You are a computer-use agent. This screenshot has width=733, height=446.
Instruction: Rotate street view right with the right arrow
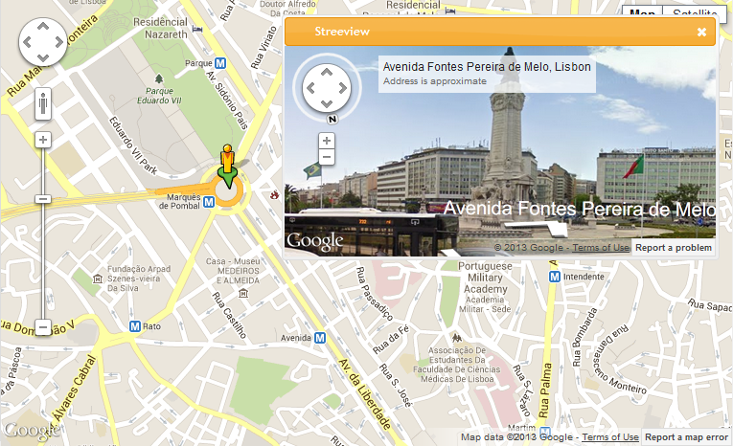[343, 88]
